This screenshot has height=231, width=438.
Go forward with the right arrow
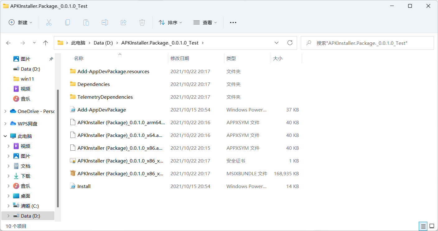(x=22, y=43)
